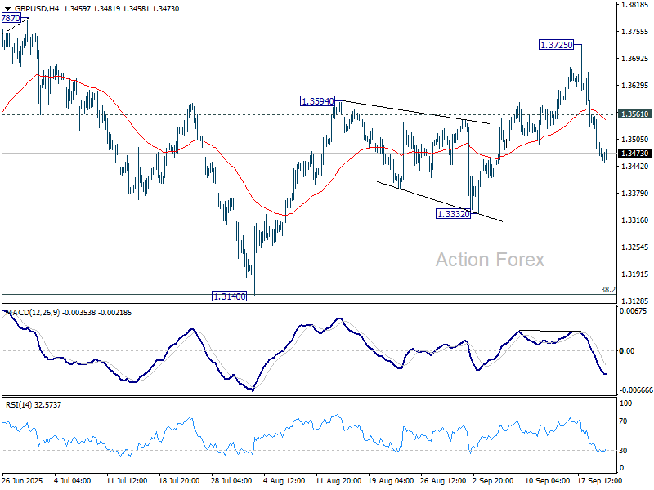Image resolution: width=654 pixels, height=490 pixels.
Task: Click the MACD 0.00675 scale value
Action: tap(634, 311)
